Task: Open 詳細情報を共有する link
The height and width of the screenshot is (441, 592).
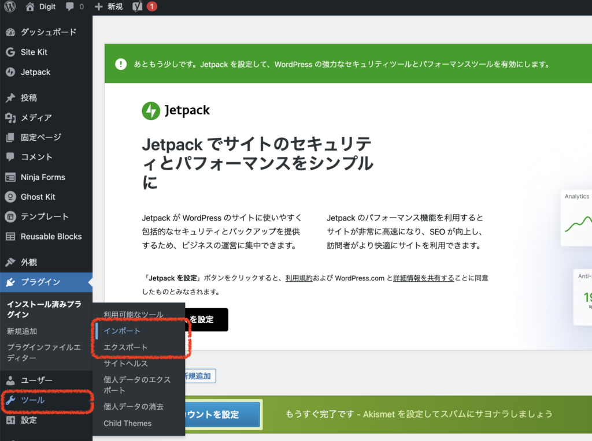Action: tap(424, 278)
